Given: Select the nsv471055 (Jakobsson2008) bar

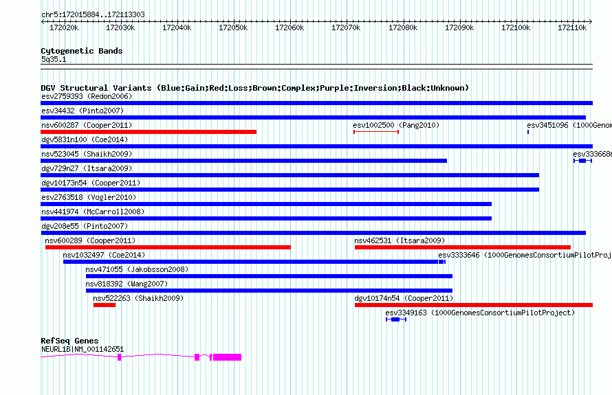Looking at the screenshot, I should 269,276.
